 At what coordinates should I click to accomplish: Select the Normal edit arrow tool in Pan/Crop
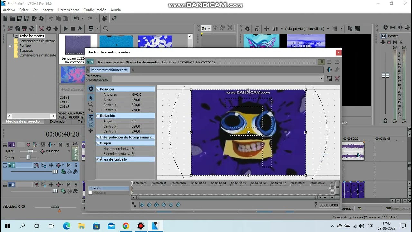(91, 98)
